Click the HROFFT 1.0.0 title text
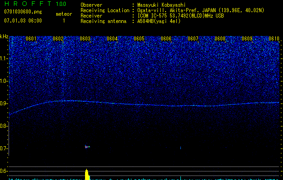Image resolution: width=283 pixels, height=180 pixels. (x=35, y=4)
